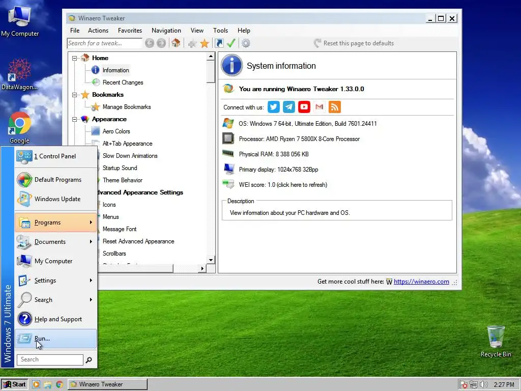The width and height of the screenshot is (521, 391).
Task: Click WEI score to refresh
Action: click(x=283, y=185)
